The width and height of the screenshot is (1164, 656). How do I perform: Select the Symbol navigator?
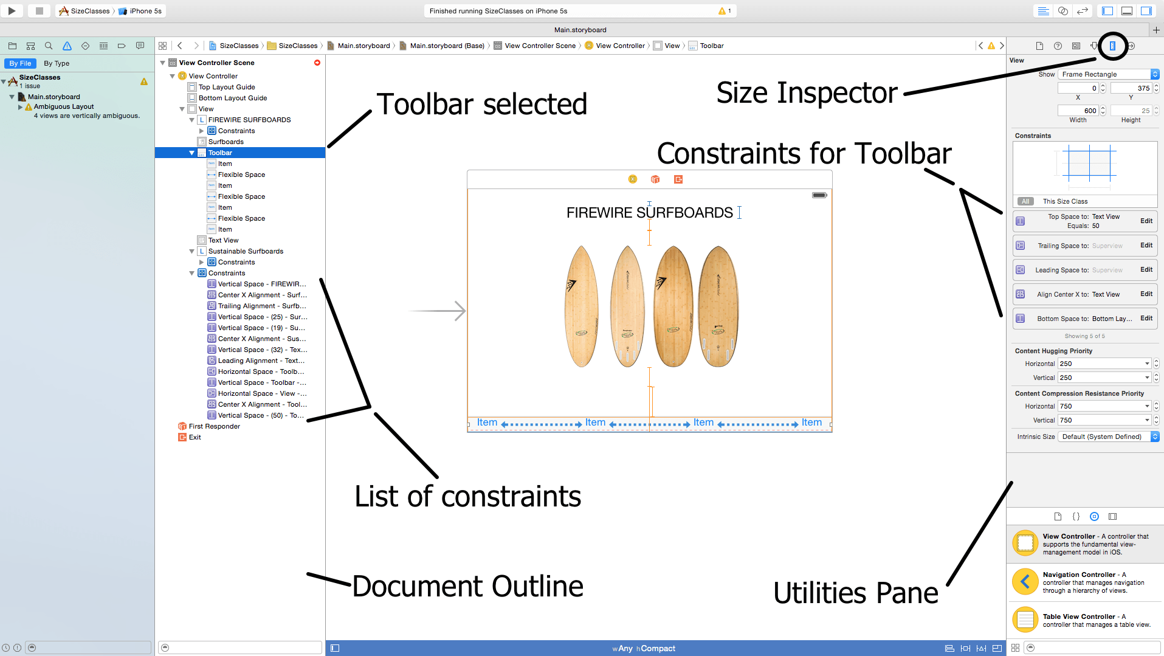point(30,46)
